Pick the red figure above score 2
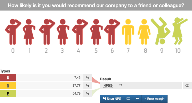 [47, 32]
